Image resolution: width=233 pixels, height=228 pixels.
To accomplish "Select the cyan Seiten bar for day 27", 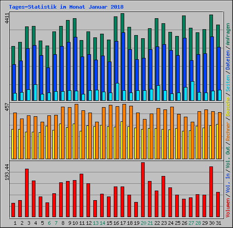I will point(192,91).
